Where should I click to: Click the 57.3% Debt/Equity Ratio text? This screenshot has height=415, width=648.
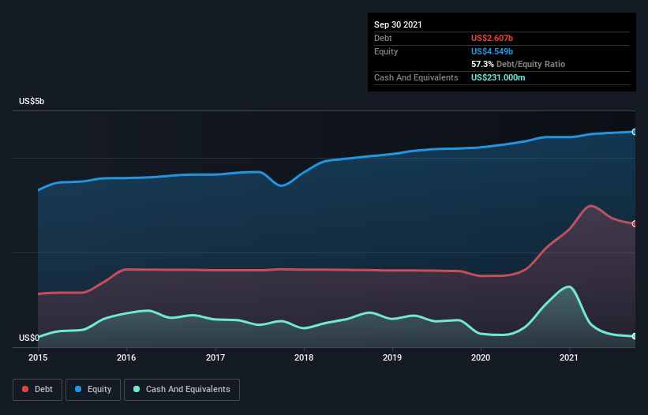point(519,64)
